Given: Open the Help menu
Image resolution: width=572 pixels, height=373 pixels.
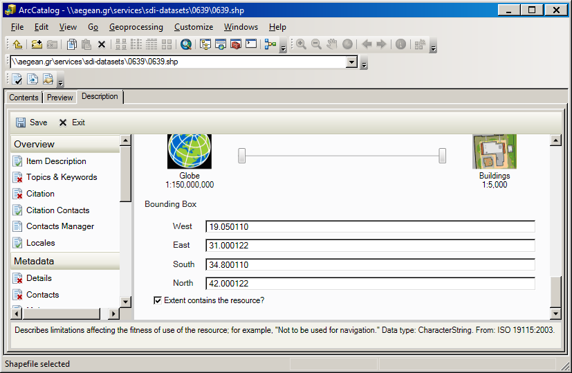Looking at the screenshot, I should click(277, 27).
